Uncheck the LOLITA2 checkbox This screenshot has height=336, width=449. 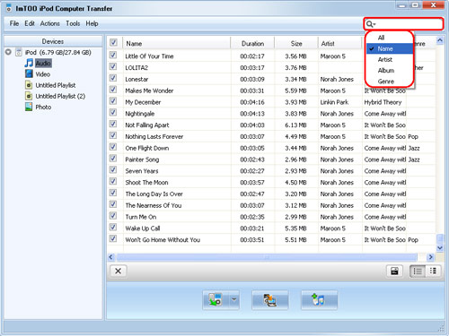[113, 66]
